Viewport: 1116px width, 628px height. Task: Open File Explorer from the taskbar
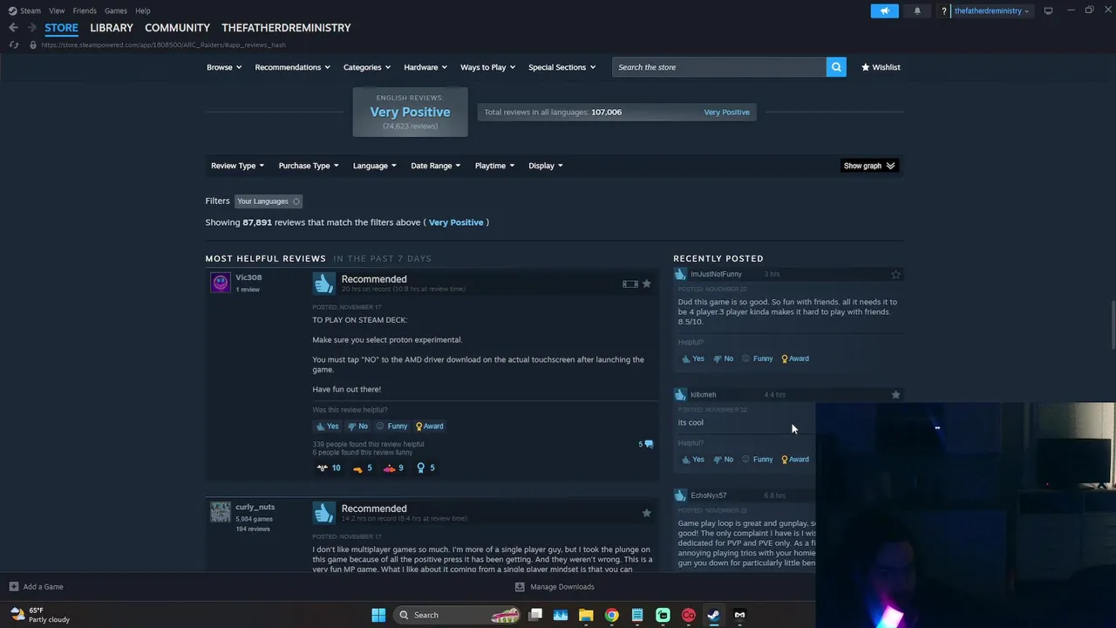tap(586, 615)
